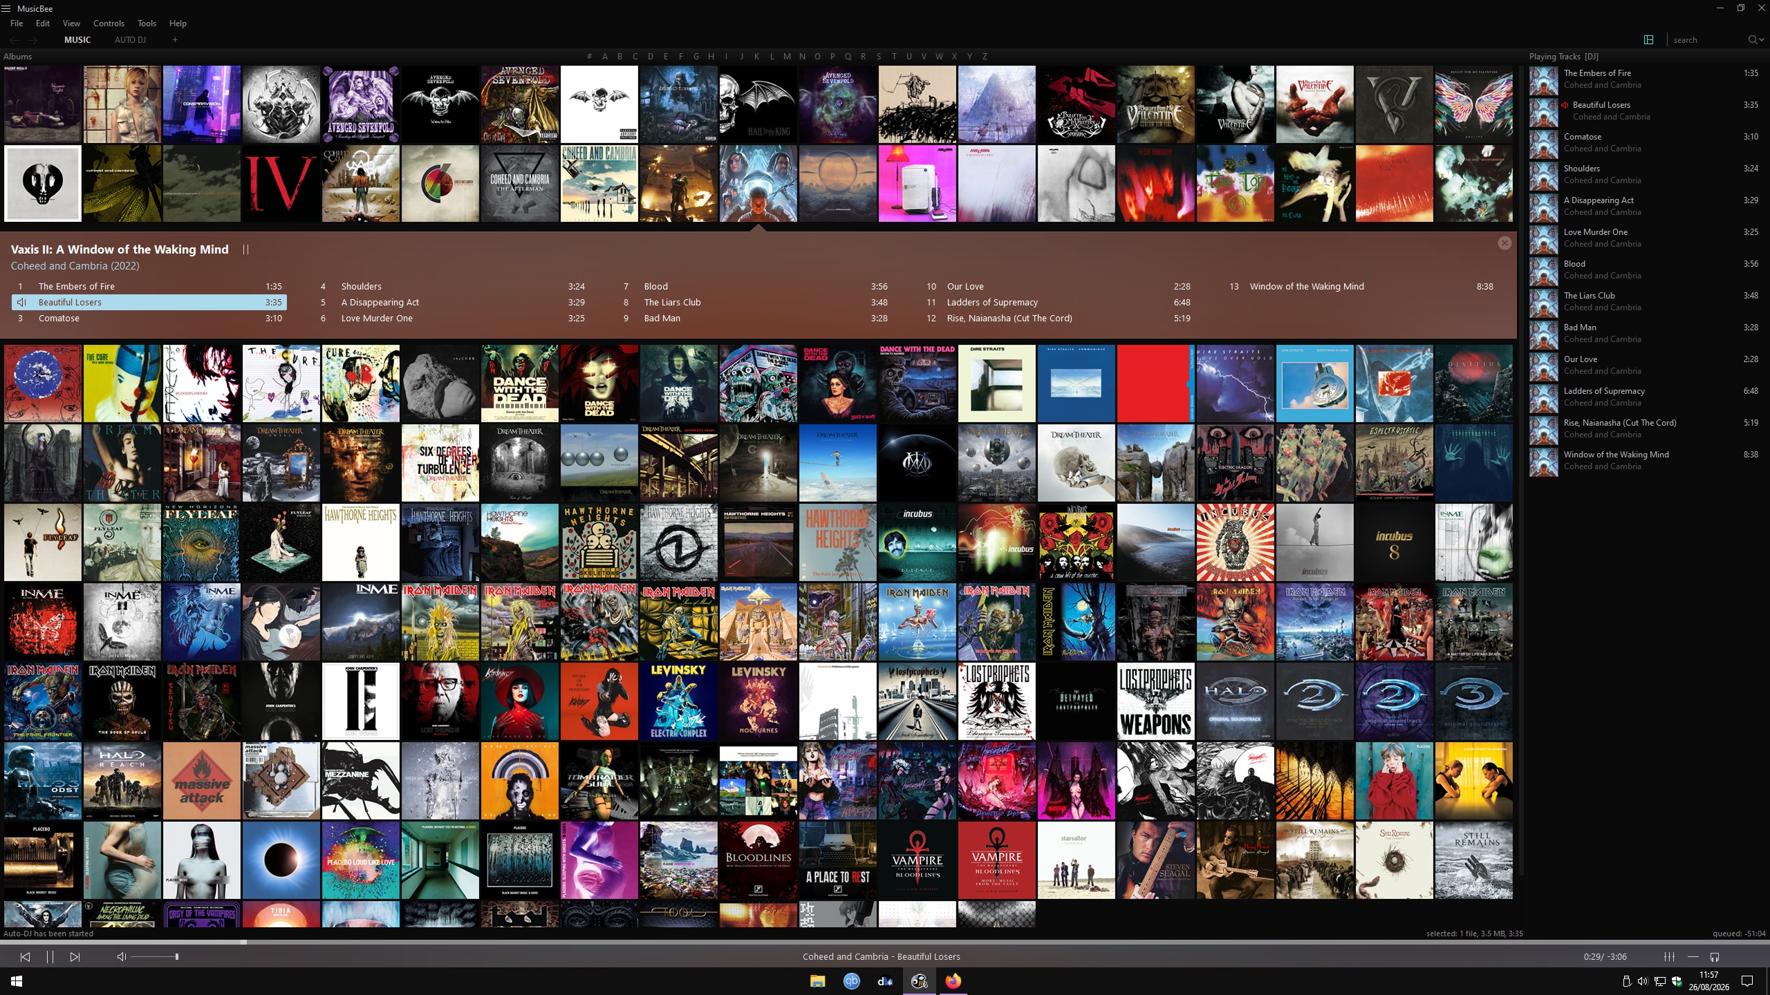This screenshot has height=995, width=1770.
Task: Select track 5 A Disappearing Act in album panel
Action: (x=452, y=303)
